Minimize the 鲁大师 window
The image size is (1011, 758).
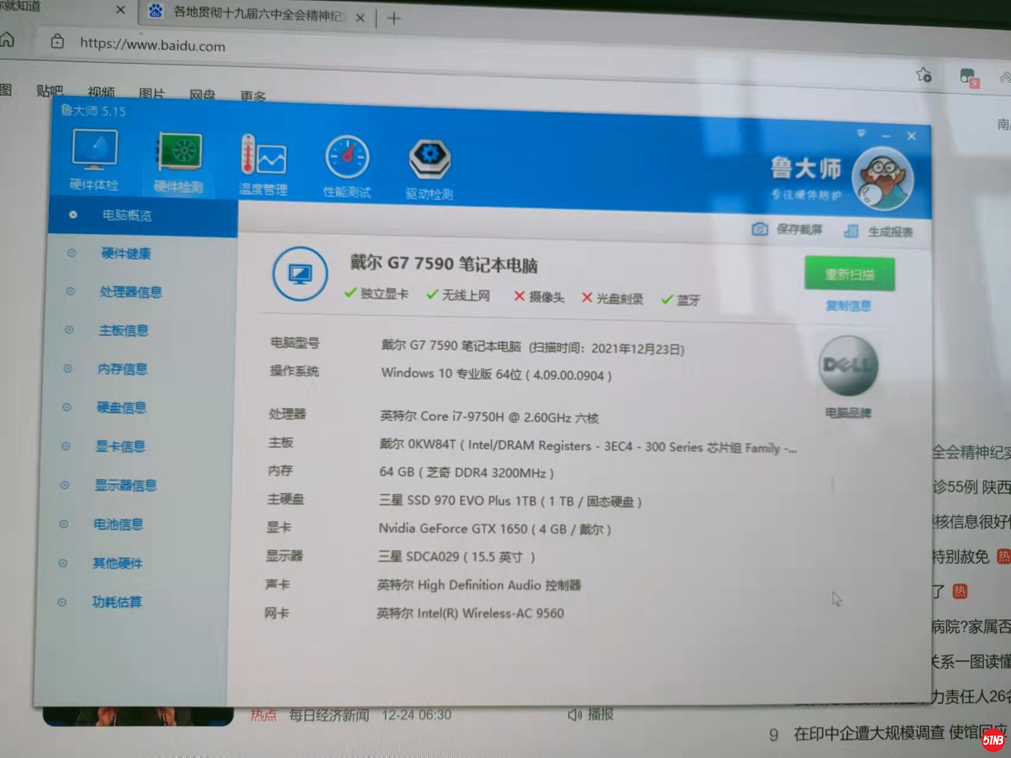click(x=886, y=136)
